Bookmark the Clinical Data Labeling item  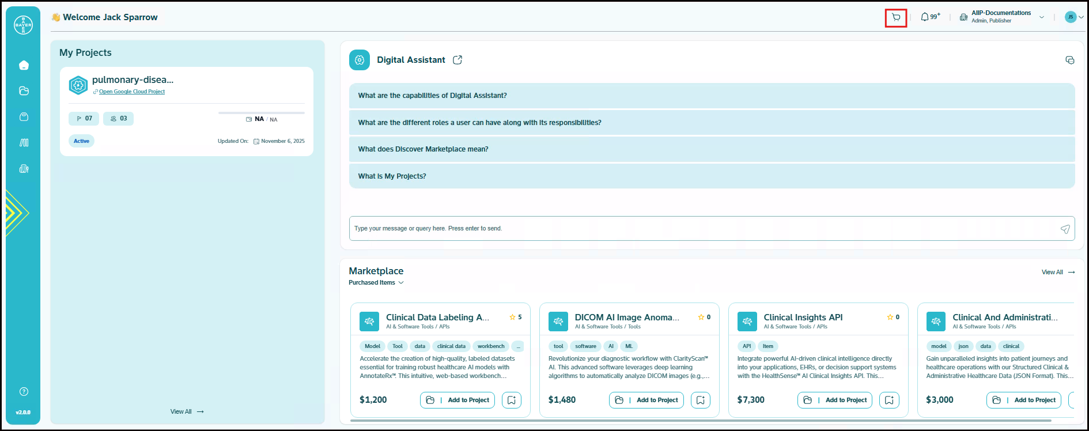click(x=512, y=400)
